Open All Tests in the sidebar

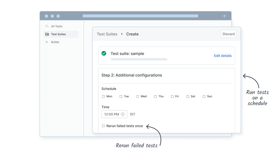[x=57, y=26]
